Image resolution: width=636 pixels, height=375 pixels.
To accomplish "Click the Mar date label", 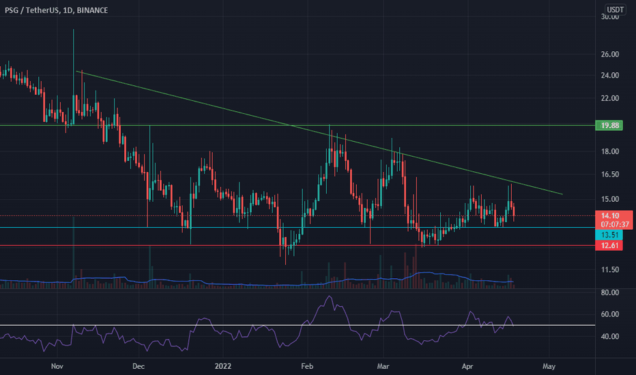I will click(x=383, y=366).
